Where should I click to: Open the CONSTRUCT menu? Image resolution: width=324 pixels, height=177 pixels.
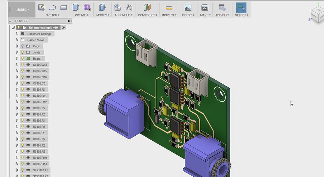click(x=147, y=15)
